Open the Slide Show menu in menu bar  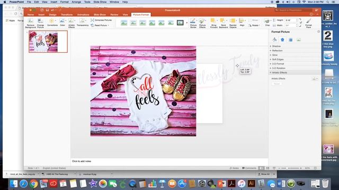[100, 2]
